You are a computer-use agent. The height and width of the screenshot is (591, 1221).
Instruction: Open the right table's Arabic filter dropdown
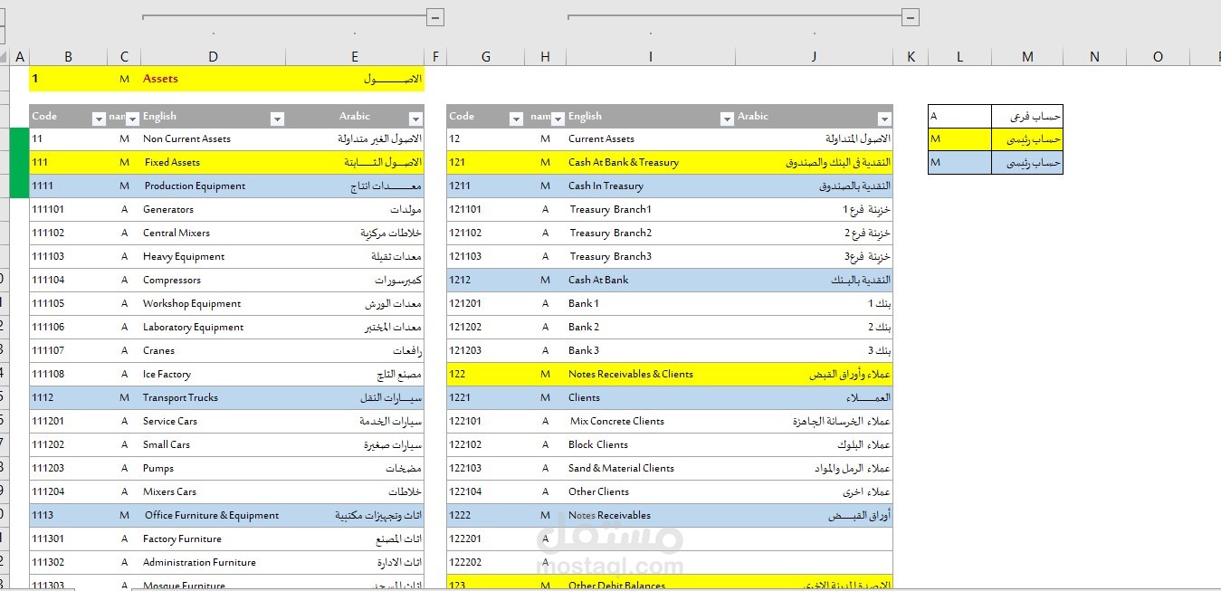coord(884,119)
